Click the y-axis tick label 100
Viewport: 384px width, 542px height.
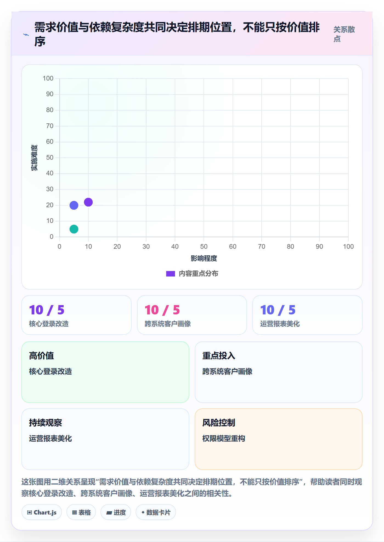[48, 78]
